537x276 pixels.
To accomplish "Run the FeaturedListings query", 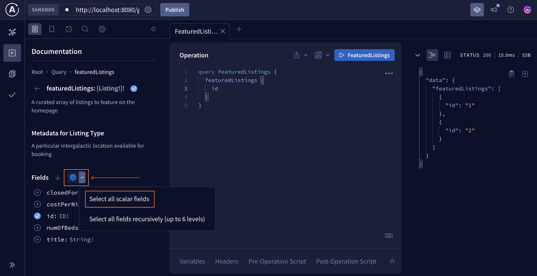I will (x=364, y=55).
